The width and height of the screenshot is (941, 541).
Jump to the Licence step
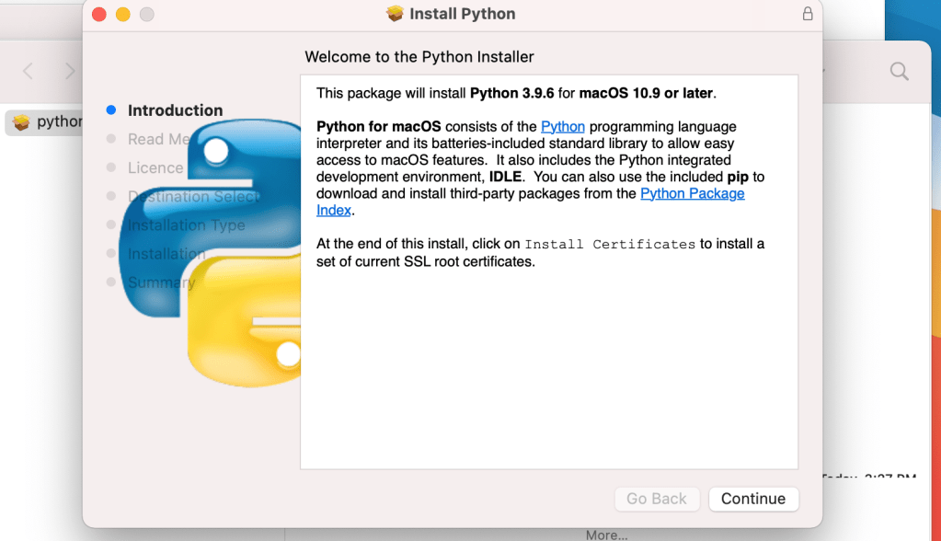point(155,167)
